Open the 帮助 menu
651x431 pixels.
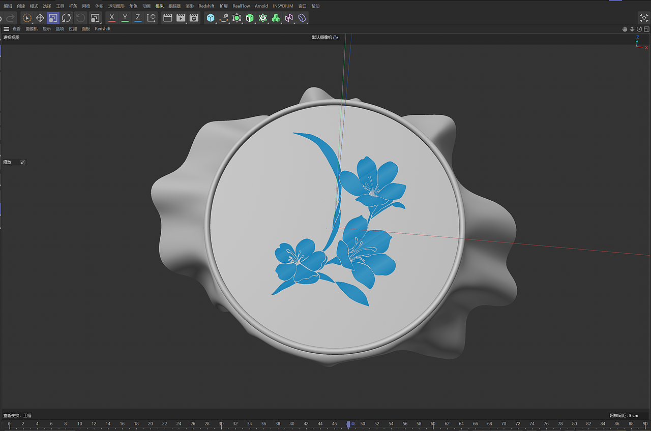tap(316, 6)
